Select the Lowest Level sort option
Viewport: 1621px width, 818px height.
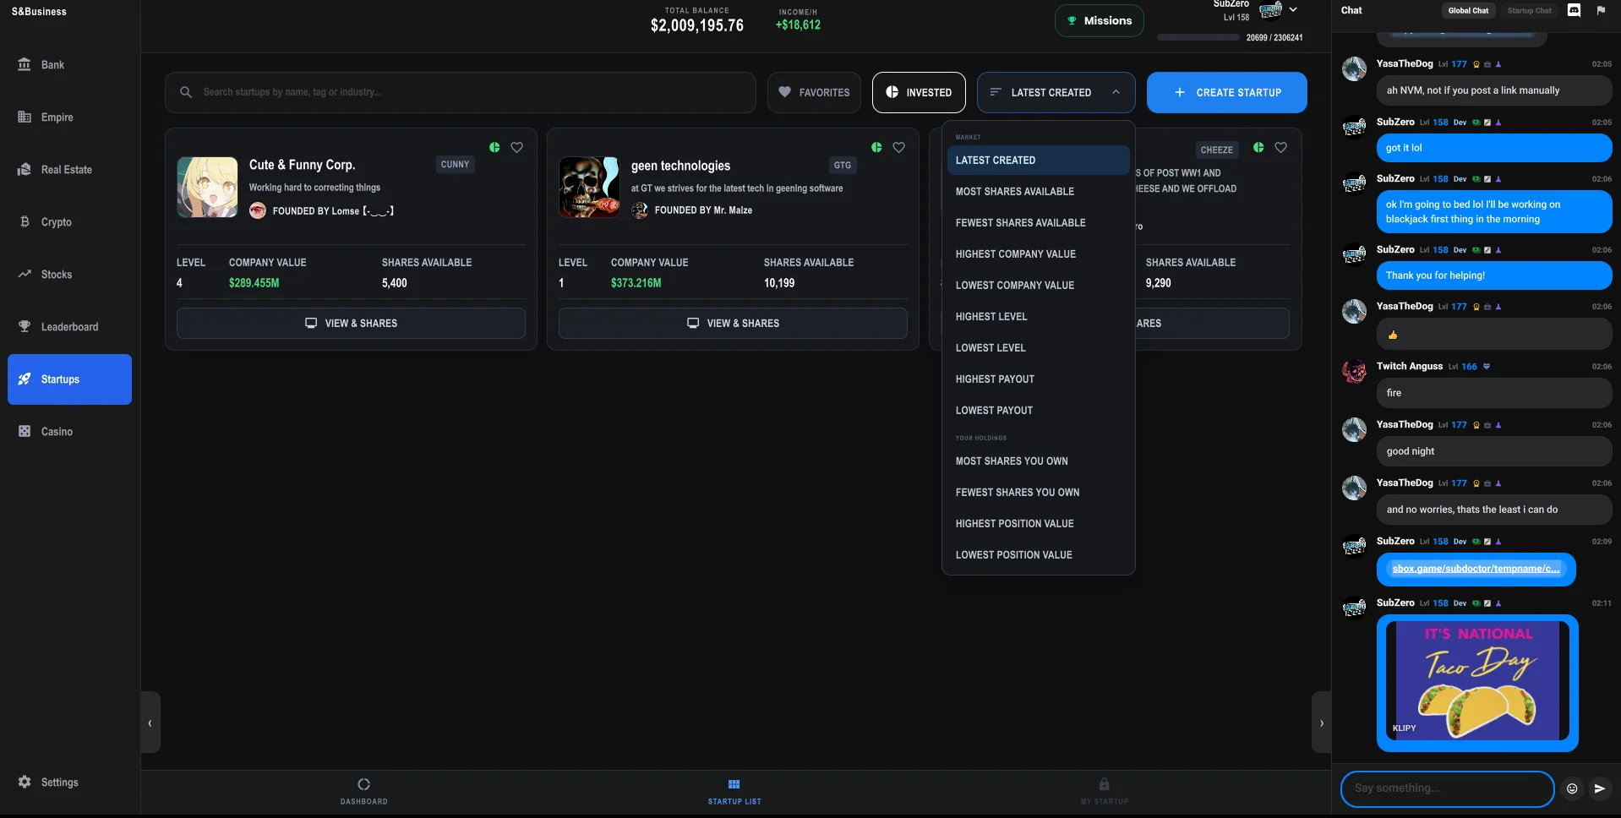click(1038, 348)
